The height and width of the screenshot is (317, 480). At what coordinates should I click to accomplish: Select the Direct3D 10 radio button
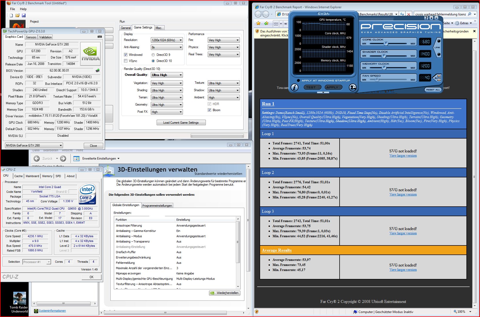(x=153, y=61)
